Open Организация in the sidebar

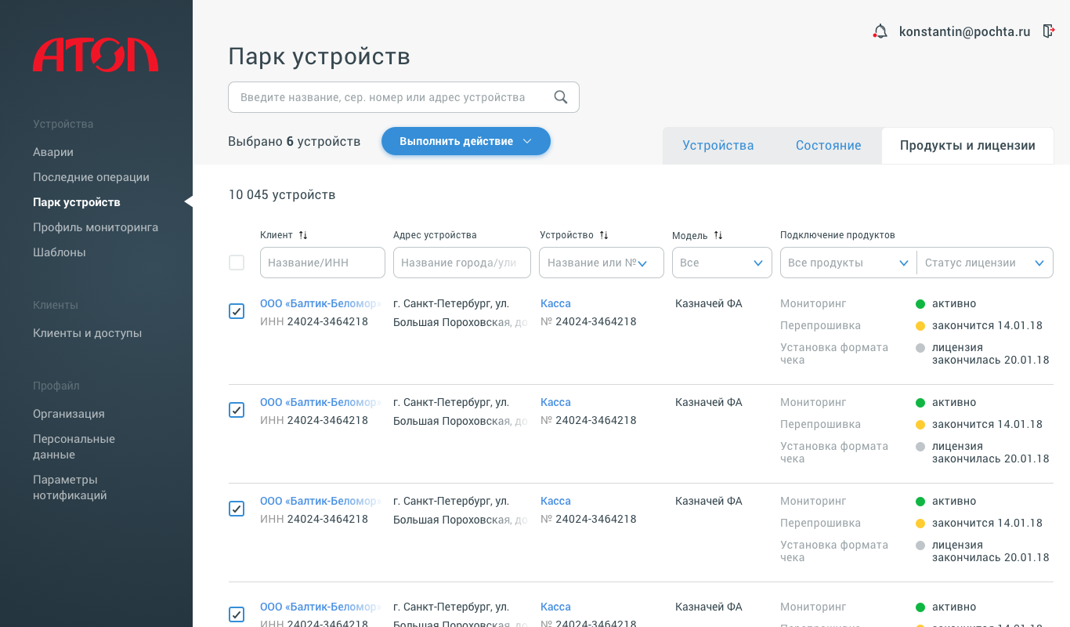click(69, 414)
